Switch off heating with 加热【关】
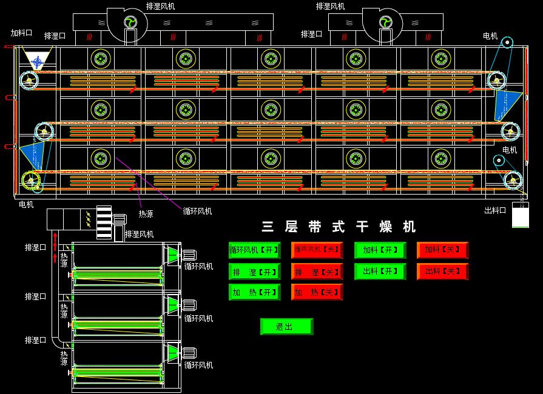Screen dimensions: 543x394 [317, 292]
